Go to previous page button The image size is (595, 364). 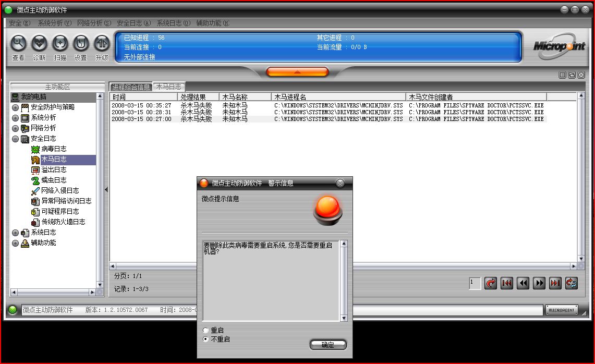(x=523, y=283)
